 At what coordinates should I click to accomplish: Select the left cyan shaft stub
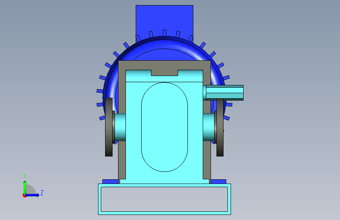(x=120, y=127)
